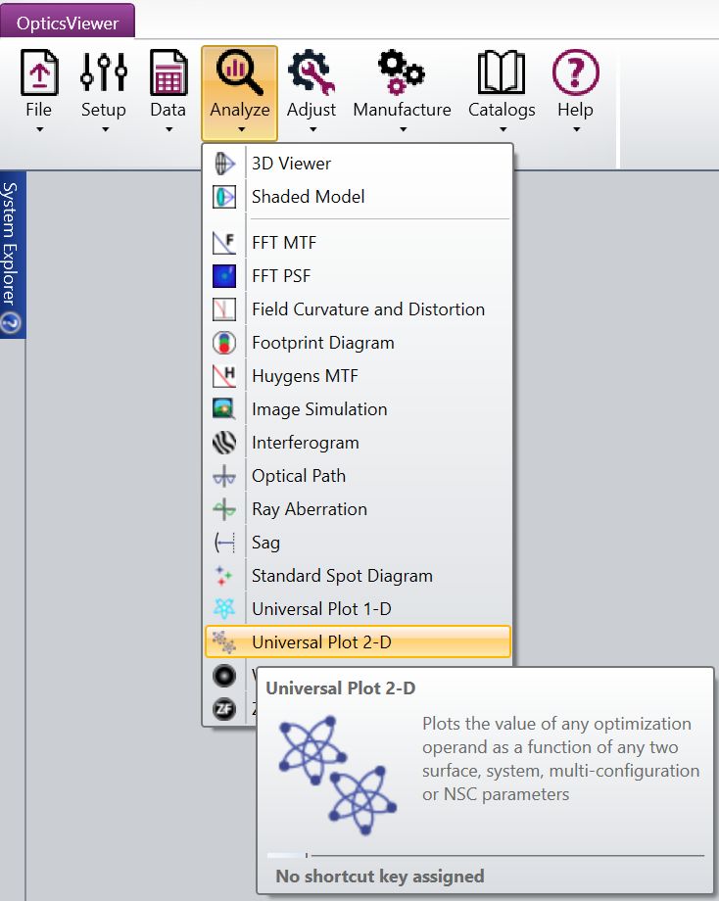Image resolution: width=719 pixels, height=901 pixels.
Task: Expand the Manufacture dropdown
Action: click(402, 129)
